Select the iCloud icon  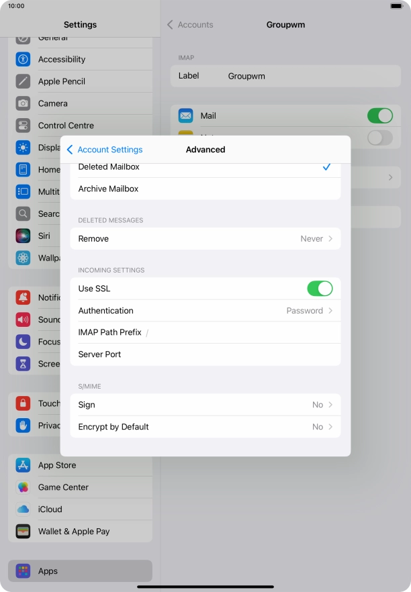[x=24, y=509]
